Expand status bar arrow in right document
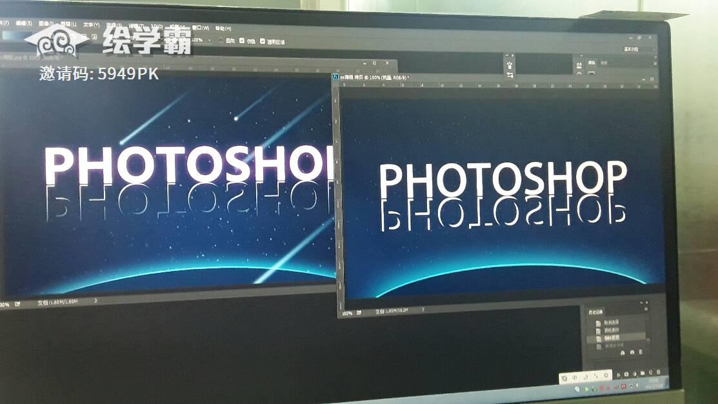This screenshot has height=404, width=718. pos(423,310)
